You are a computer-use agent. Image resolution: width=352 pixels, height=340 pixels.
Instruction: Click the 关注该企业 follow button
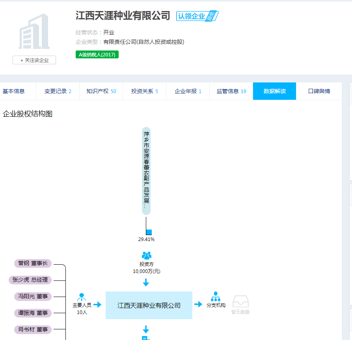tap(34, 60)
